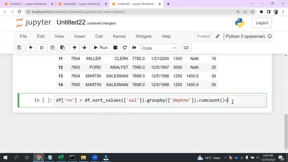
Task: Paste cells below icon
Action: (63, 48)
